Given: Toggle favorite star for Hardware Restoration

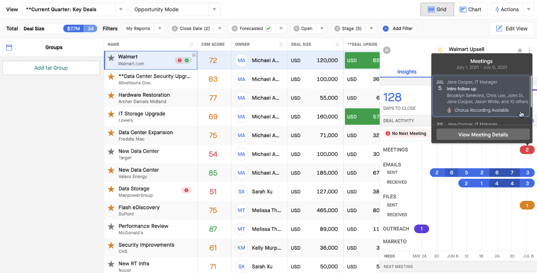Looking at the screenshot, I should tap(111, 95).
